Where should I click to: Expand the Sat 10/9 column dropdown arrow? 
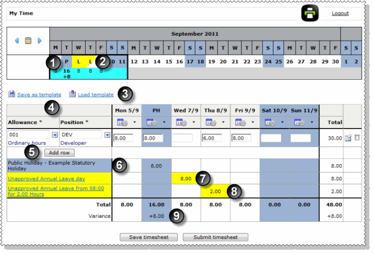point(282,122)
